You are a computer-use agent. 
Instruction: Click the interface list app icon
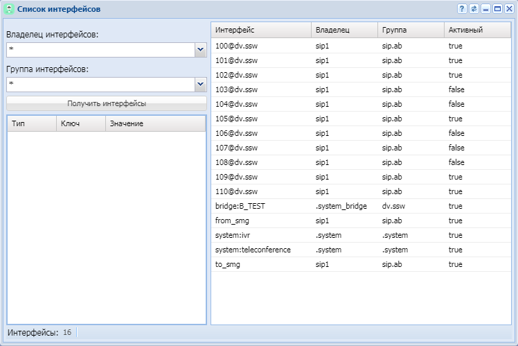click(10, 9)
